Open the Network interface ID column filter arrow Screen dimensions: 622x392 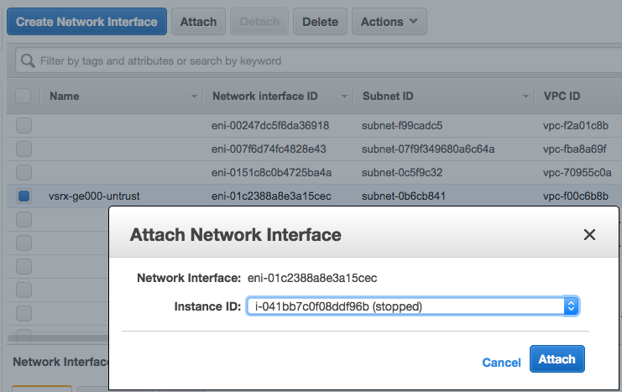click(x=344, y=97)
